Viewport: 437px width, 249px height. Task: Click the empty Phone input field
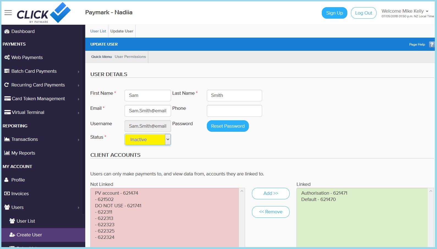pyautogui.click(x=234, y=111)
